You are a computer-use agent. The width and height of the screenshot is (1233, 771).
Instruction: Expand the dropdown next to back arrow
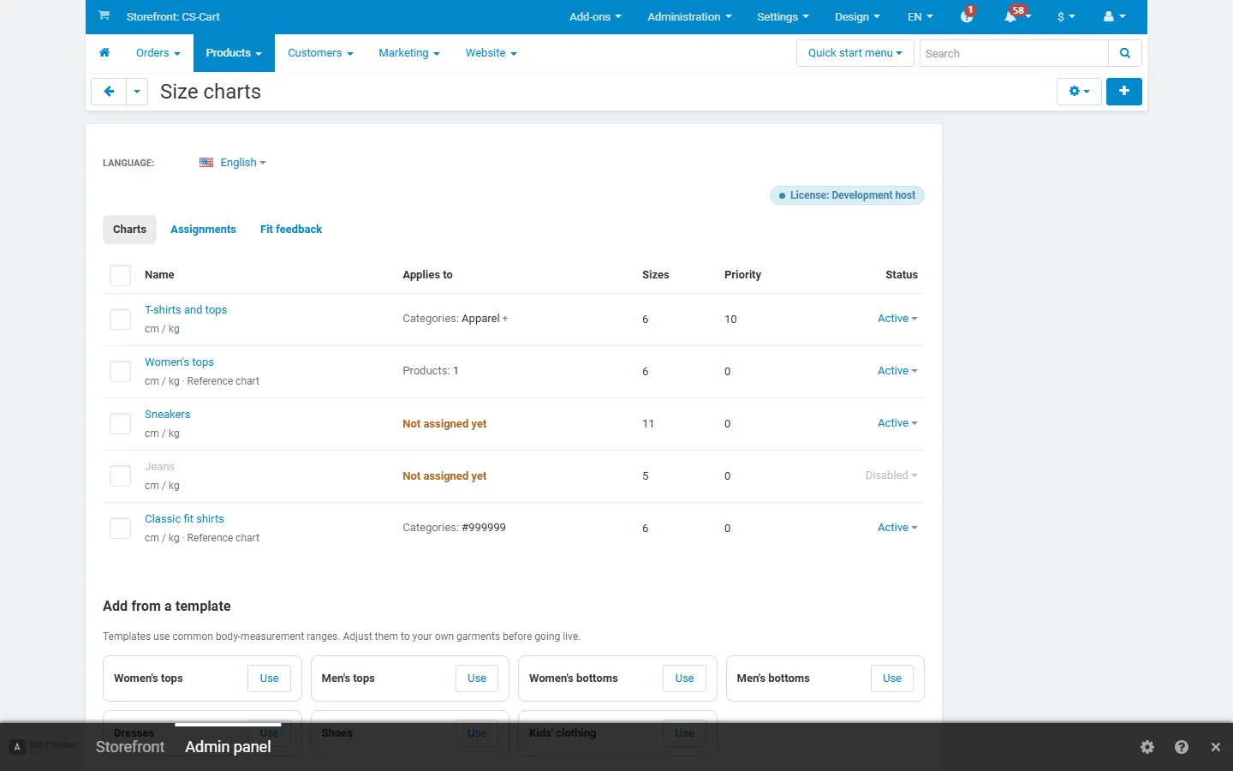137,92
